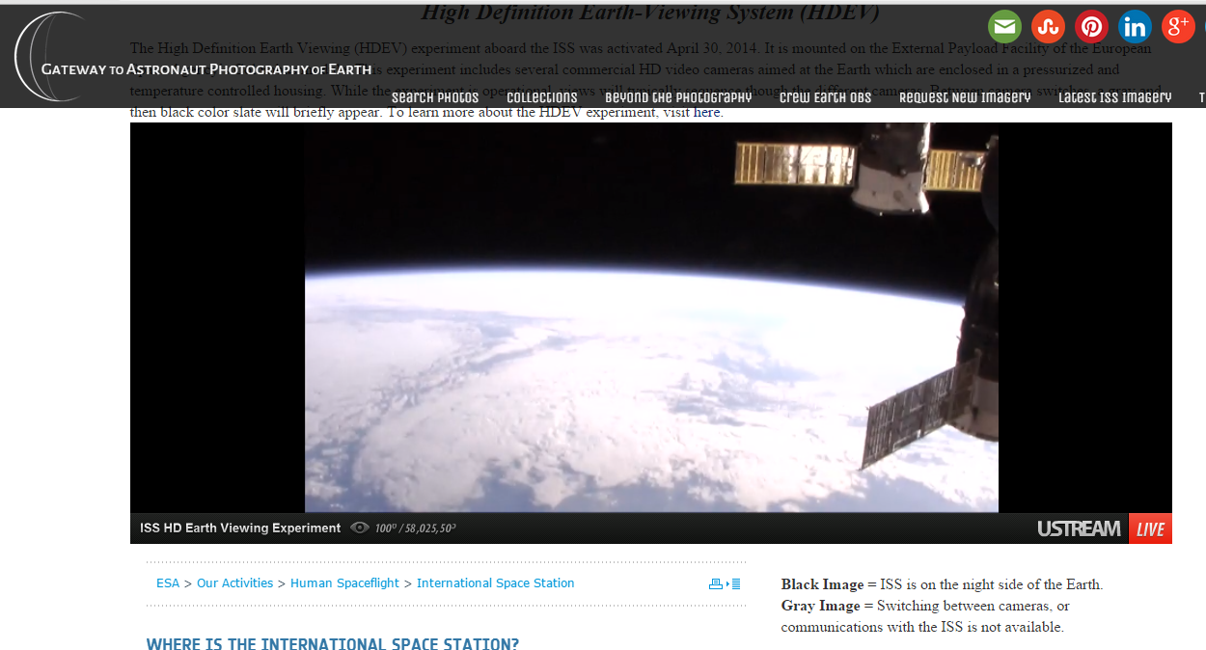Click the ESA breadcrumb link
The width and height of the screenshot is (1206, 650).
[168, 583]
